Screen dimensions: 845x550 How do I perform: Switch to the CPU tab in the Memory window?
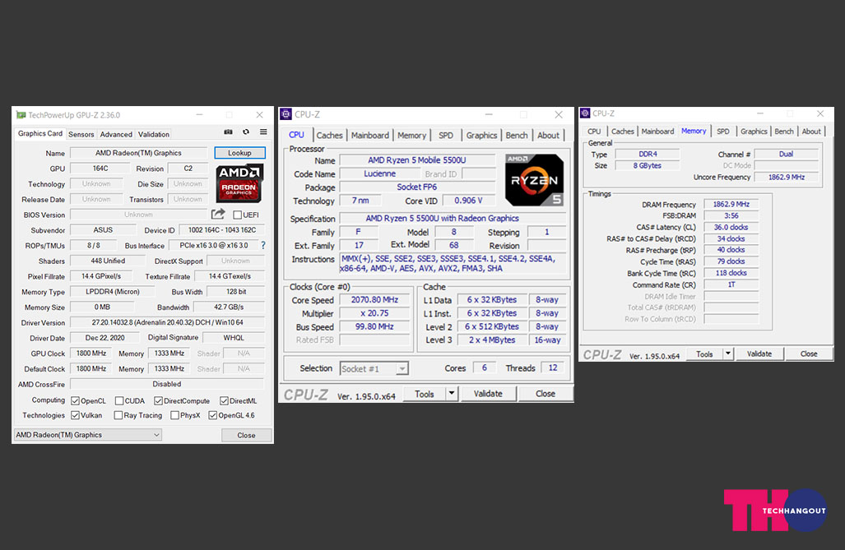[594, 132]
